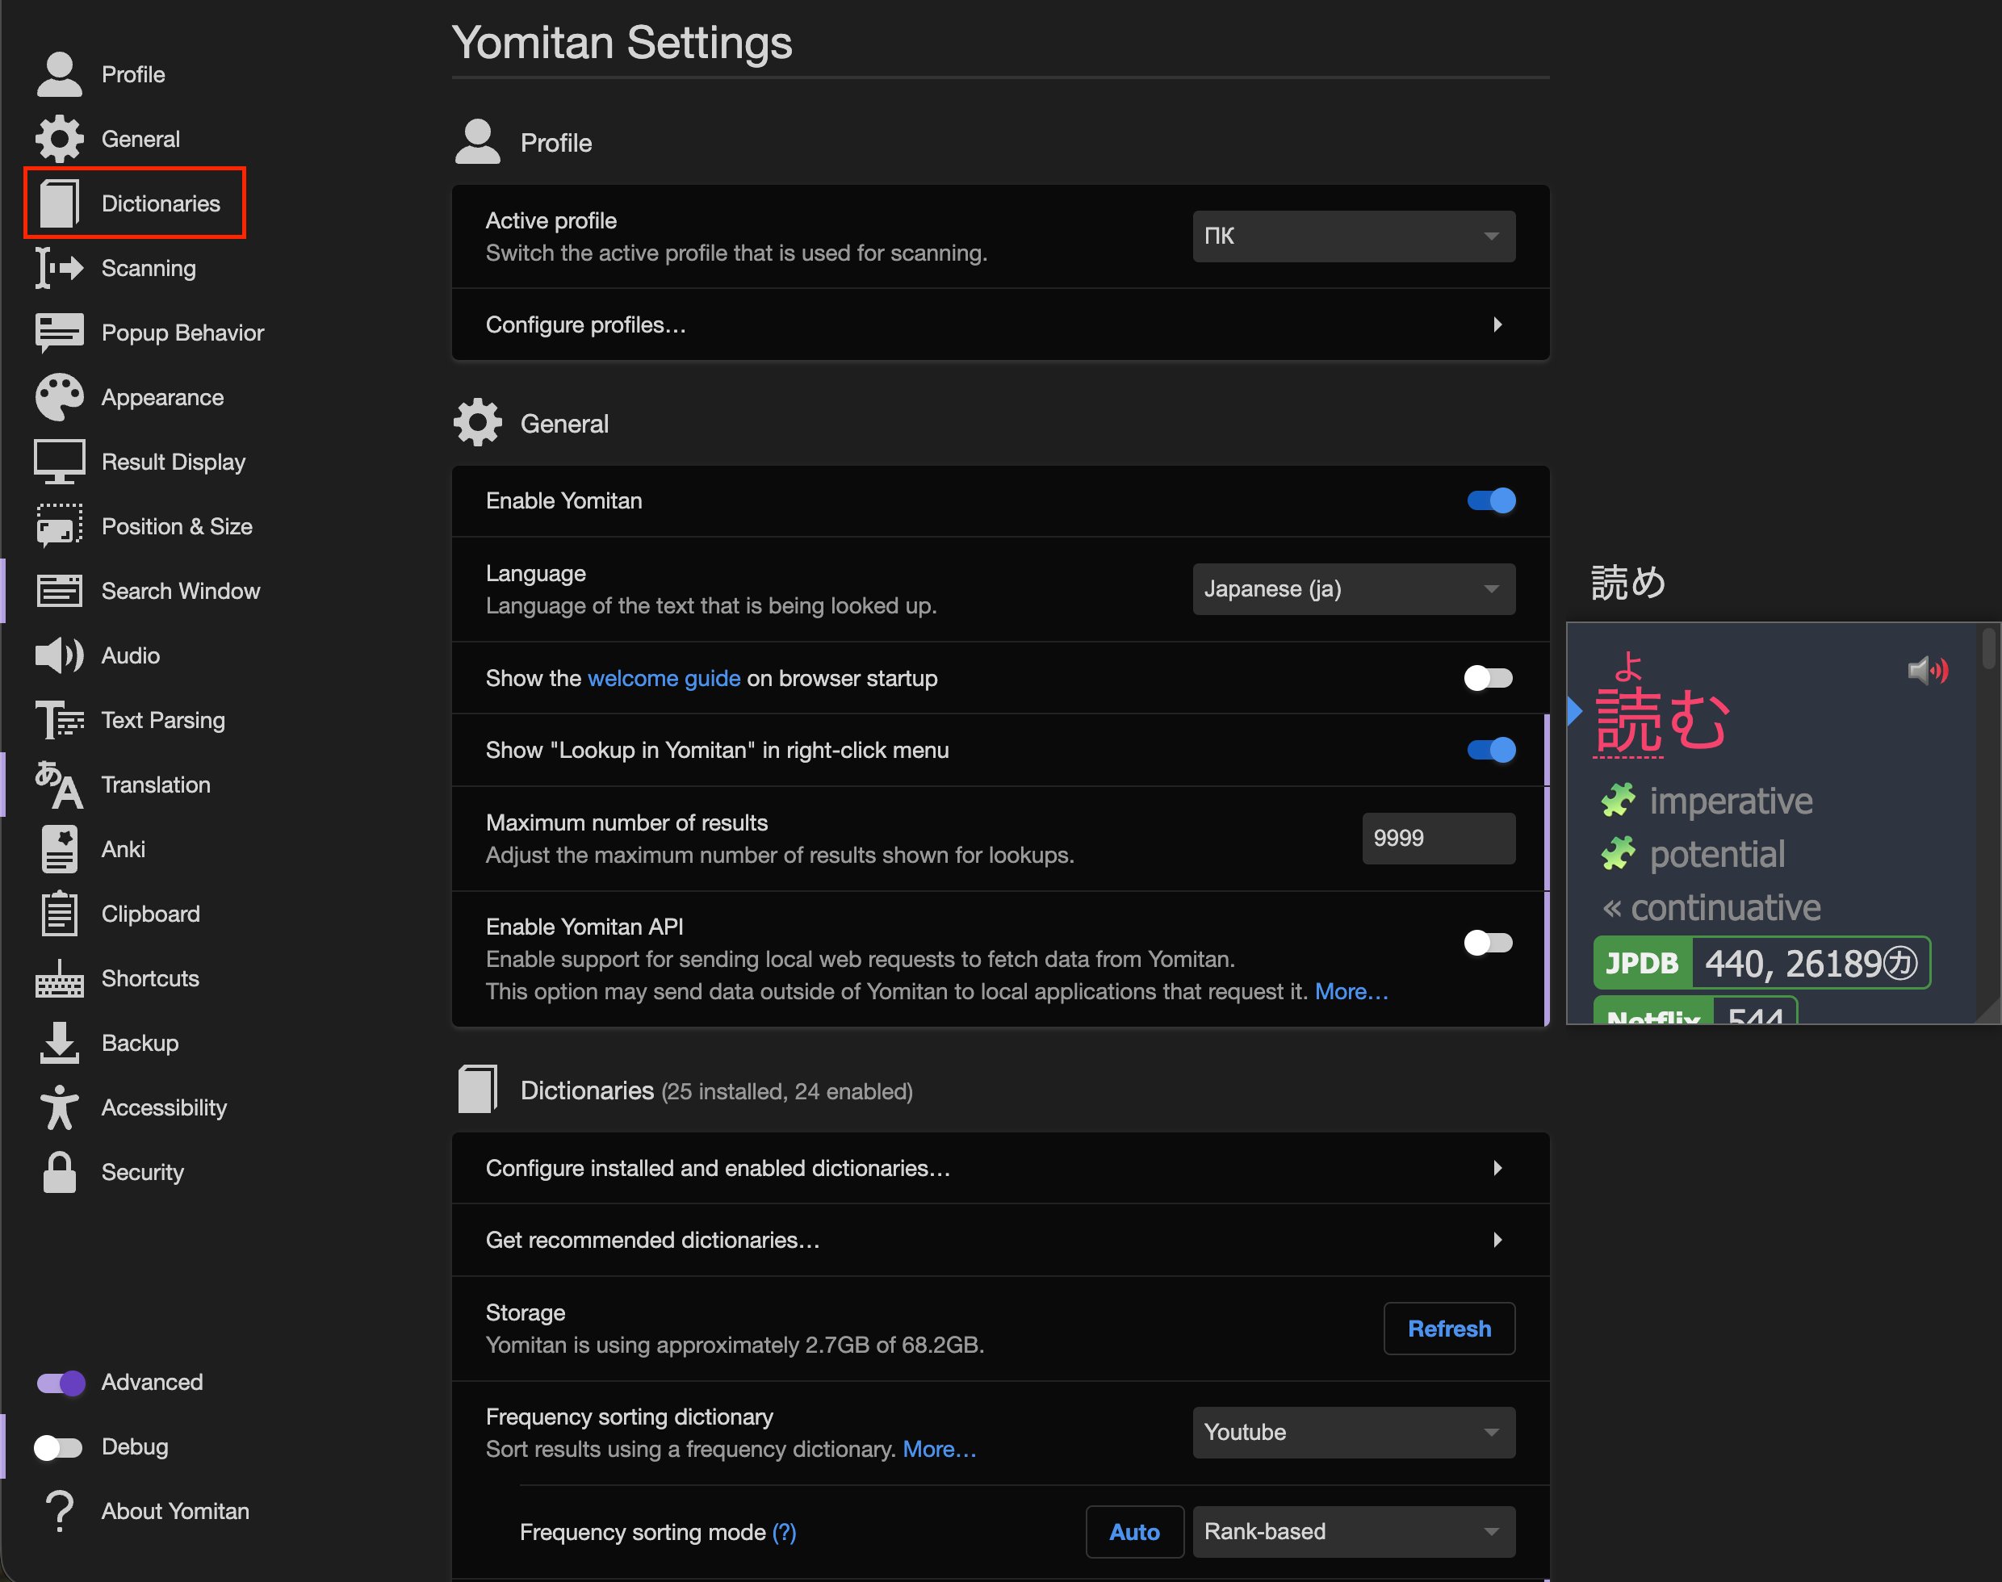This screenshot has width=2002, height=1582.
Task: Play audio for 読む in popup
Action: (1928, 670)
